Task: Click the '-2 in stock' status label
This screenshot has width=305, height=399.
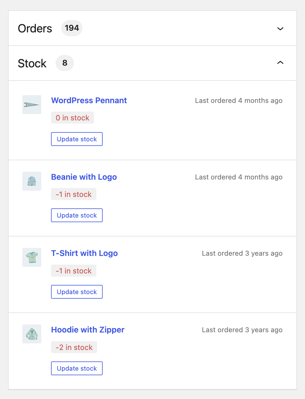Action: click(x=74, y=347)
